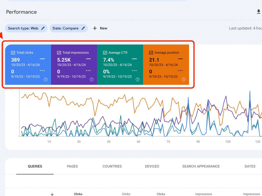Screen dimensions: 262x196
Task: Switch to the DATES tab
Action: pos(250,166)
